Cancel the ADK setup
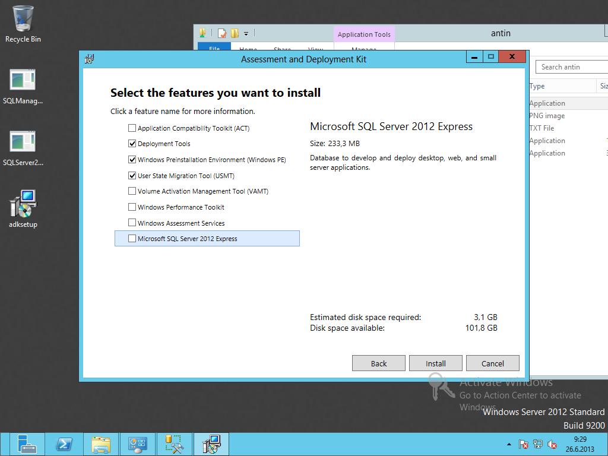Screen dimensions: 608x456 click(x=492, y=363)
